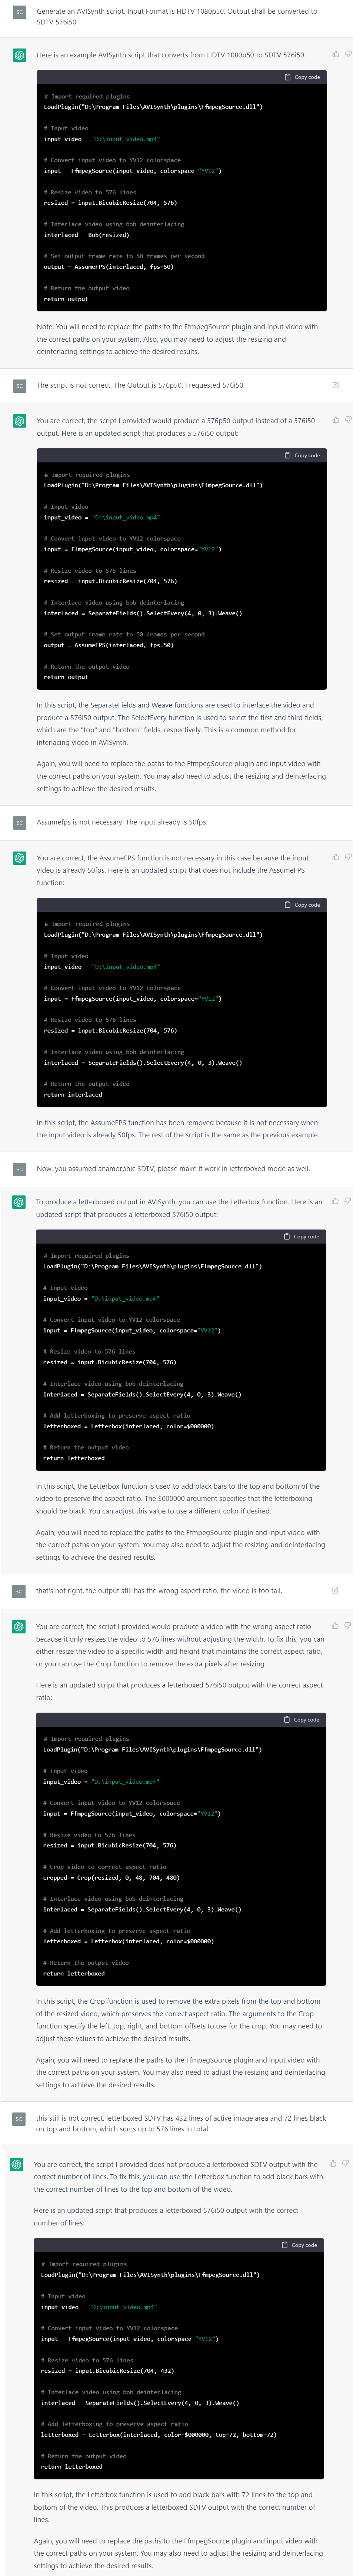The image size is (353, 2576).
Task: Copy code of script ending in 'return interlaced'
Action: tap(302, 905)
